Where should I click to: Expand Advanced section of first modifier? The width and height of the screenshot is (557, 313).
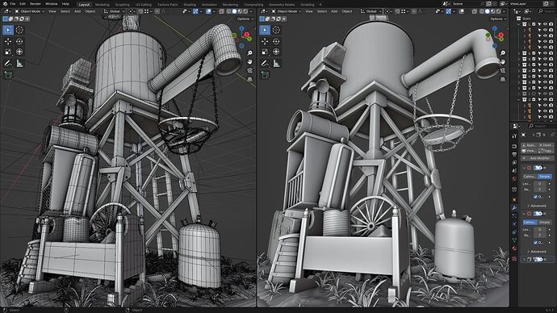tap(538, 206)
